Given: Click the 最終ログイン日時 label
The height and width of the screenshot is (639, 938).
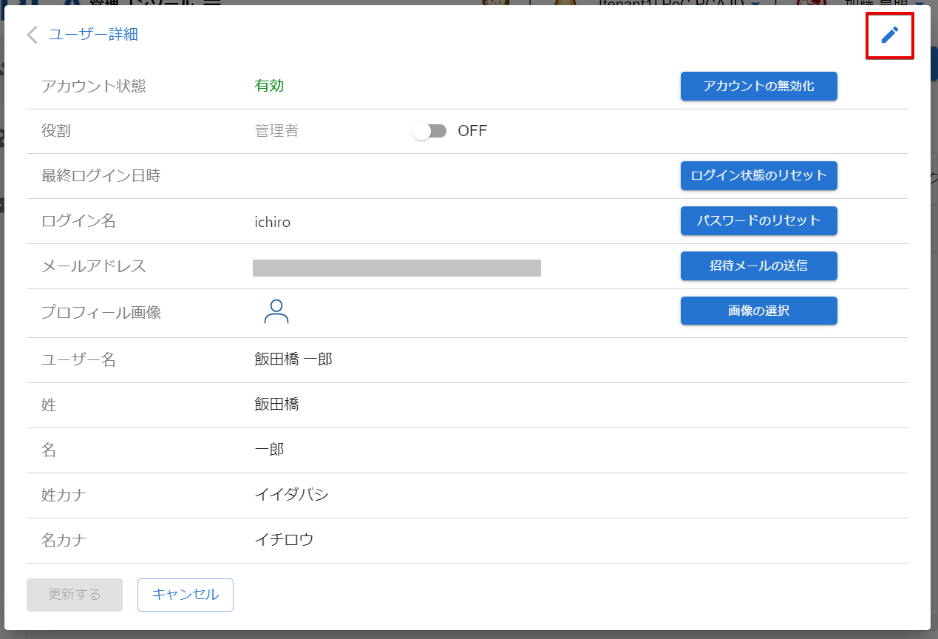Looking at the screenshot, I should click(101, 175).
